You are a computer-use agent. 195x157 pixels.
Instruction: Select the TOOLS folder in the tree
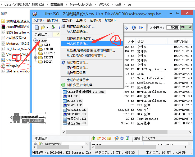click(48, 62)
